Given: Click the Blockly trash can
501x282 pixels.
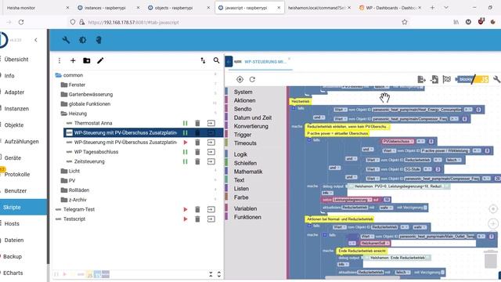Looking at the screenshot, I should click(491, 259).
